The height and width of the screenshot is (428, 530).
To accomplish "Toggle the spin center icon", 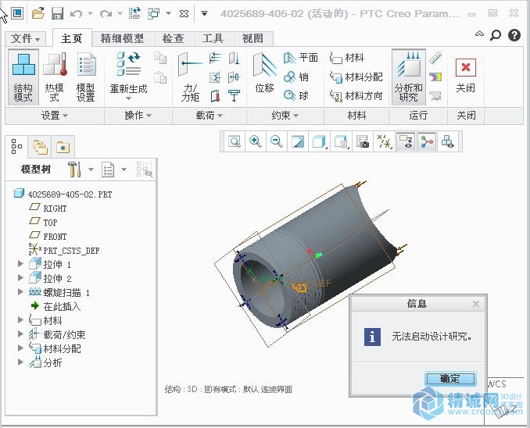I will point(427,141).
